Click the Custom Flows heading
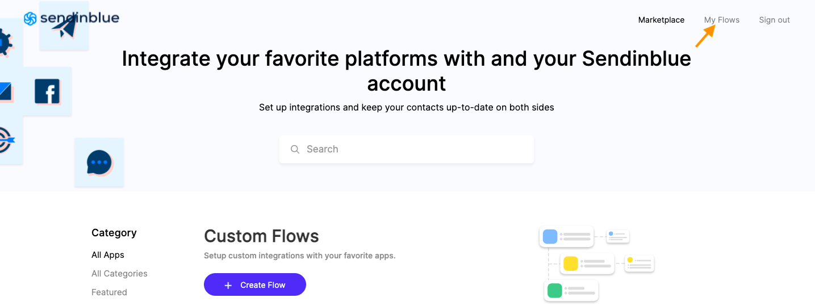Screen dimensions: 815x306 tap(261, 236)
